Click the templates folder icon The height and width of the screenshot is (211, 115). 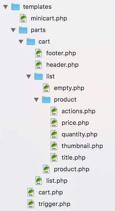[15, 7]
